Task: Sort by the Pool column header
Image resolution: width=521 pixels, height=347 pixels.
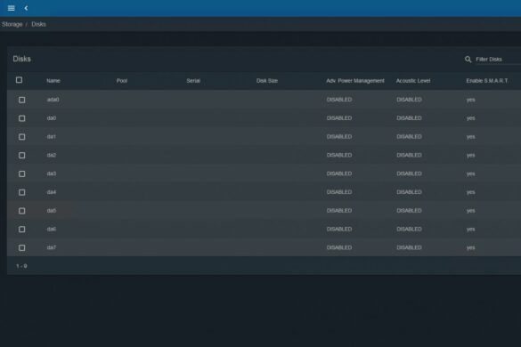Action: [x=122, y=81]
